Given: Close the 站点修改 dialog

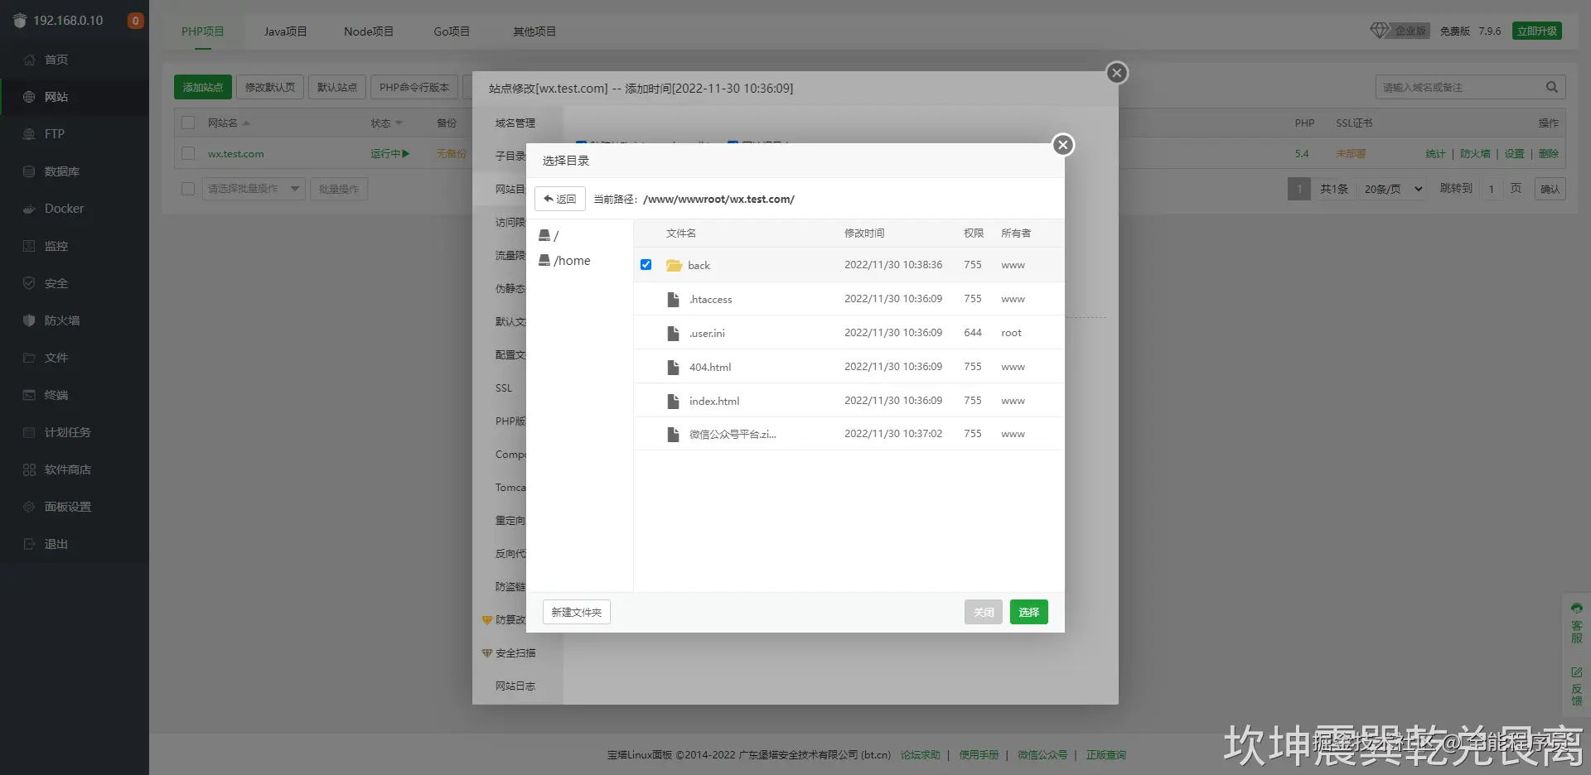Looking at the screenshot, I should point(1117,73).
